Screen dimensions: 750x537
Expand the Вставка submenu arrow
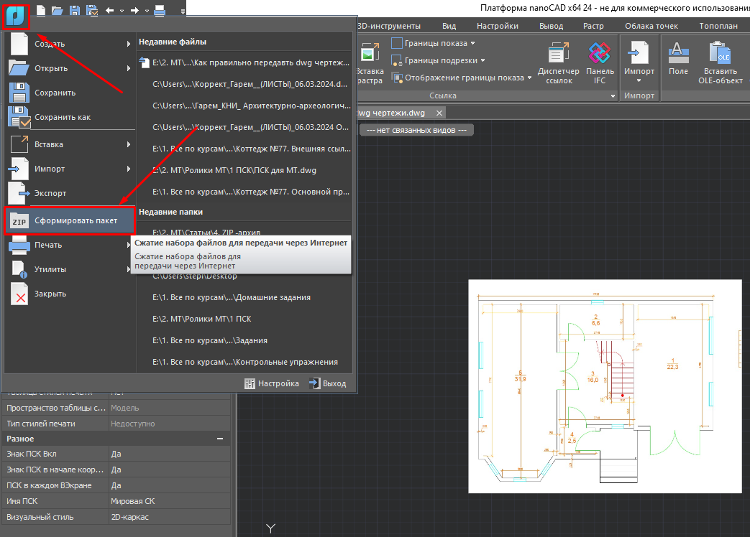tap(128, 144)
